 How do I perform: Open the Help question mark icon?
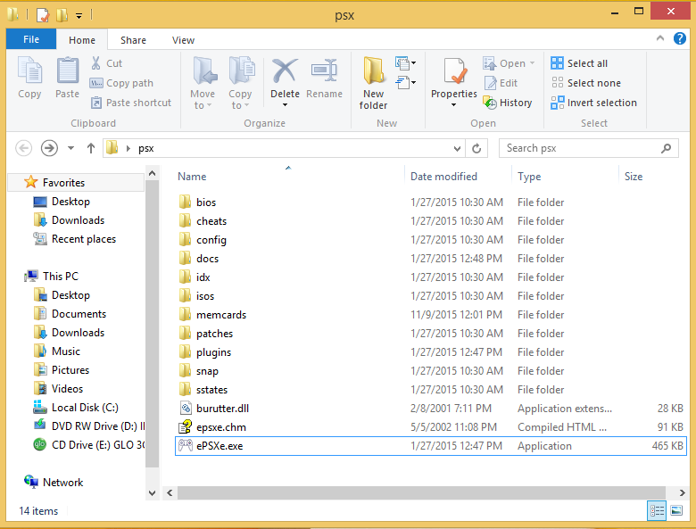click(680, 38)
